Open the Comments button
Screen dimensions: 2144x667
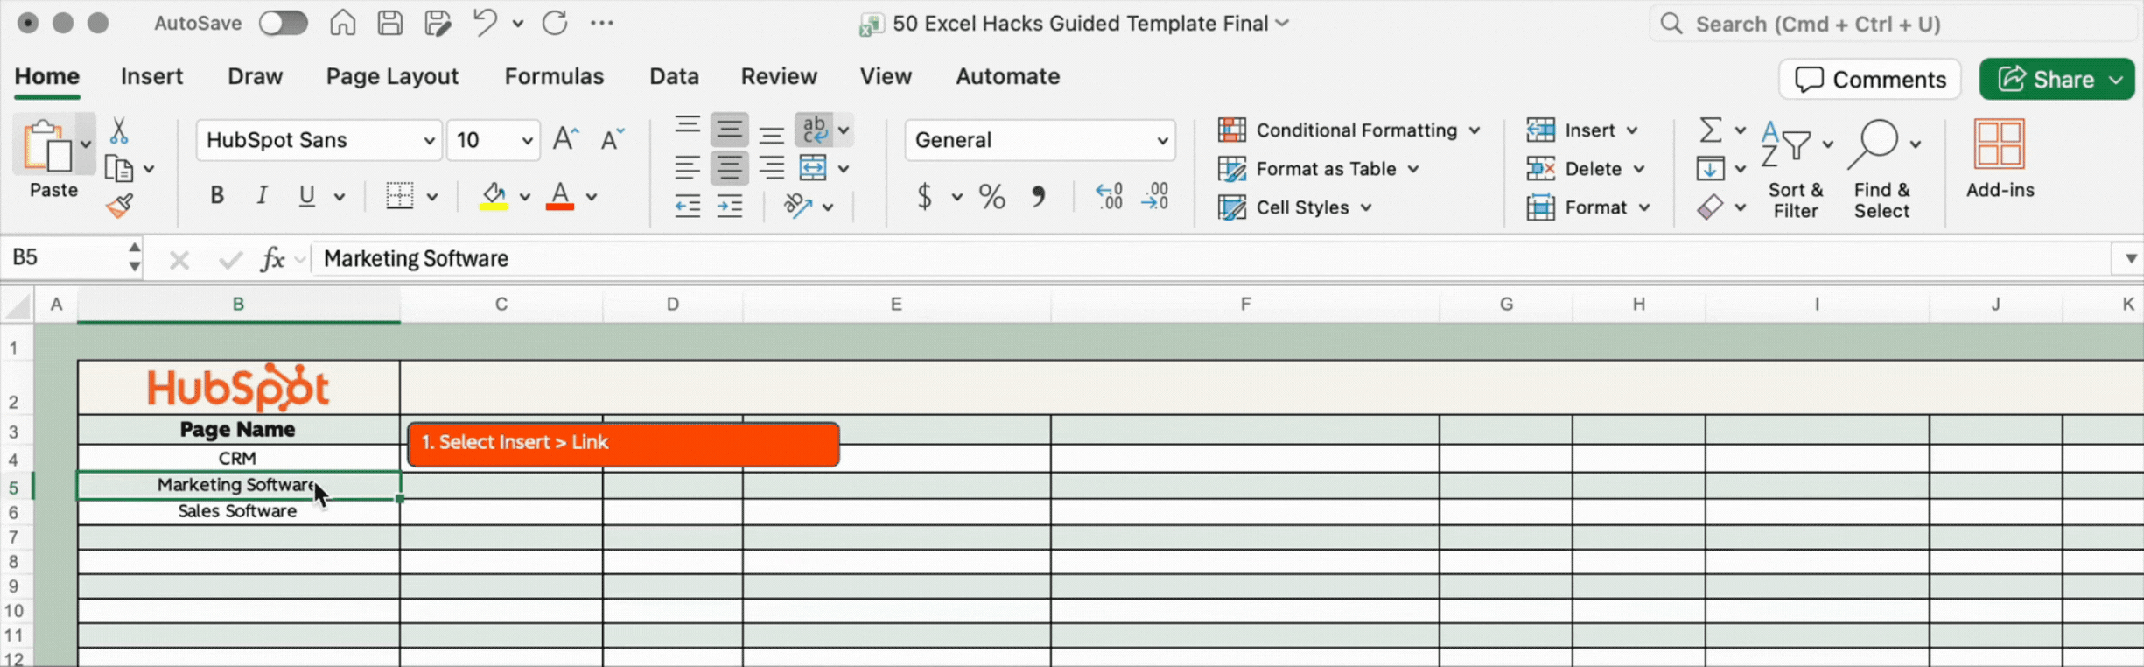(1870, 80)
